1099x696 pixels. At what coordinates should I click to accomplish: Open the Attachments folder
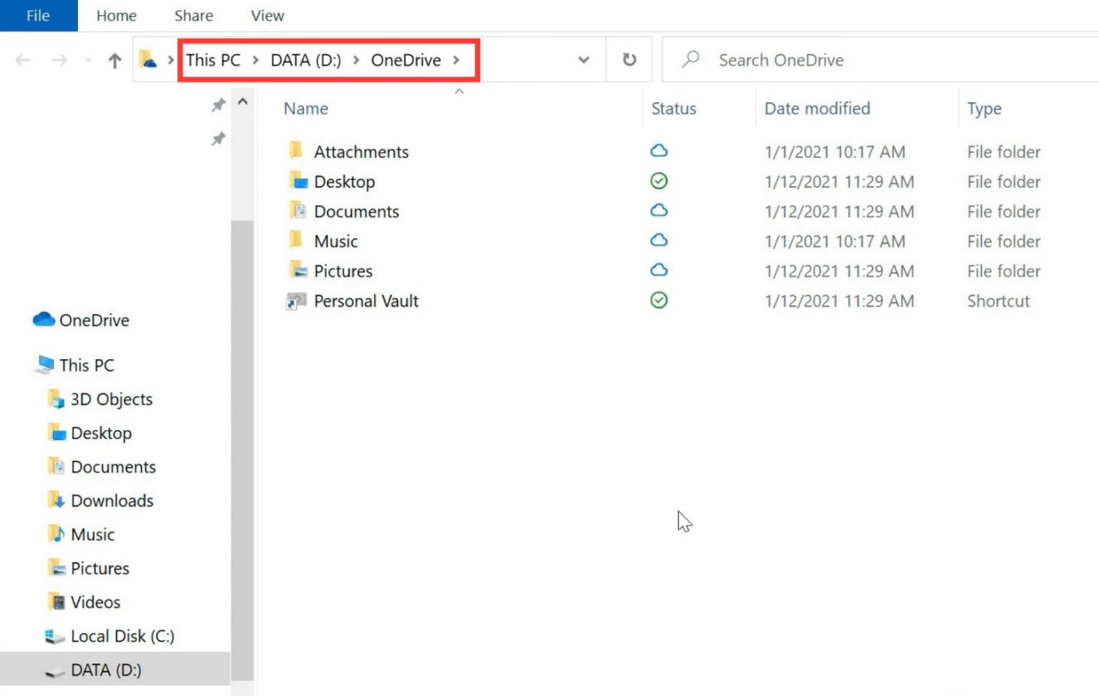pyautogui.click(x=361, y=151)
